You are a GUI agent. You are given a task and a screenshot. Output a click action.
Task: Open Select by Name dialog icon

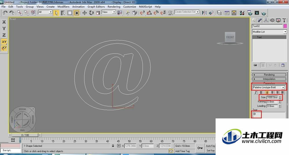63,13
